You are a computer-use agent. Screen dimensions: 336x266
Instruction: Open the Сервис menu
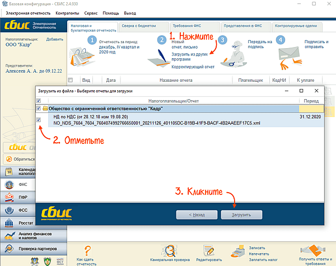[90, 12]
